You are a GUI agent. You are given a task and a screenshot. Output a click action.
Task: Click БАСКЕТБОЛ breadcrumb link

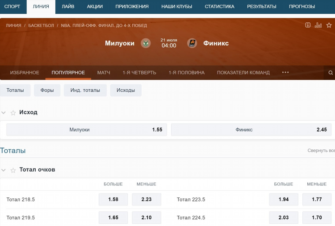point(41,25)
